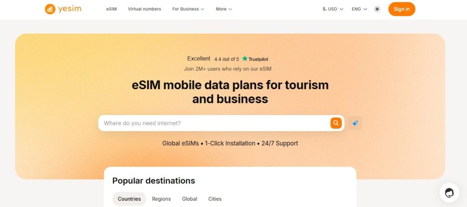This screenshot has width=467, height=207.
Task: Click the 4.4 out of 5 rating text
Action: (226, 59)
